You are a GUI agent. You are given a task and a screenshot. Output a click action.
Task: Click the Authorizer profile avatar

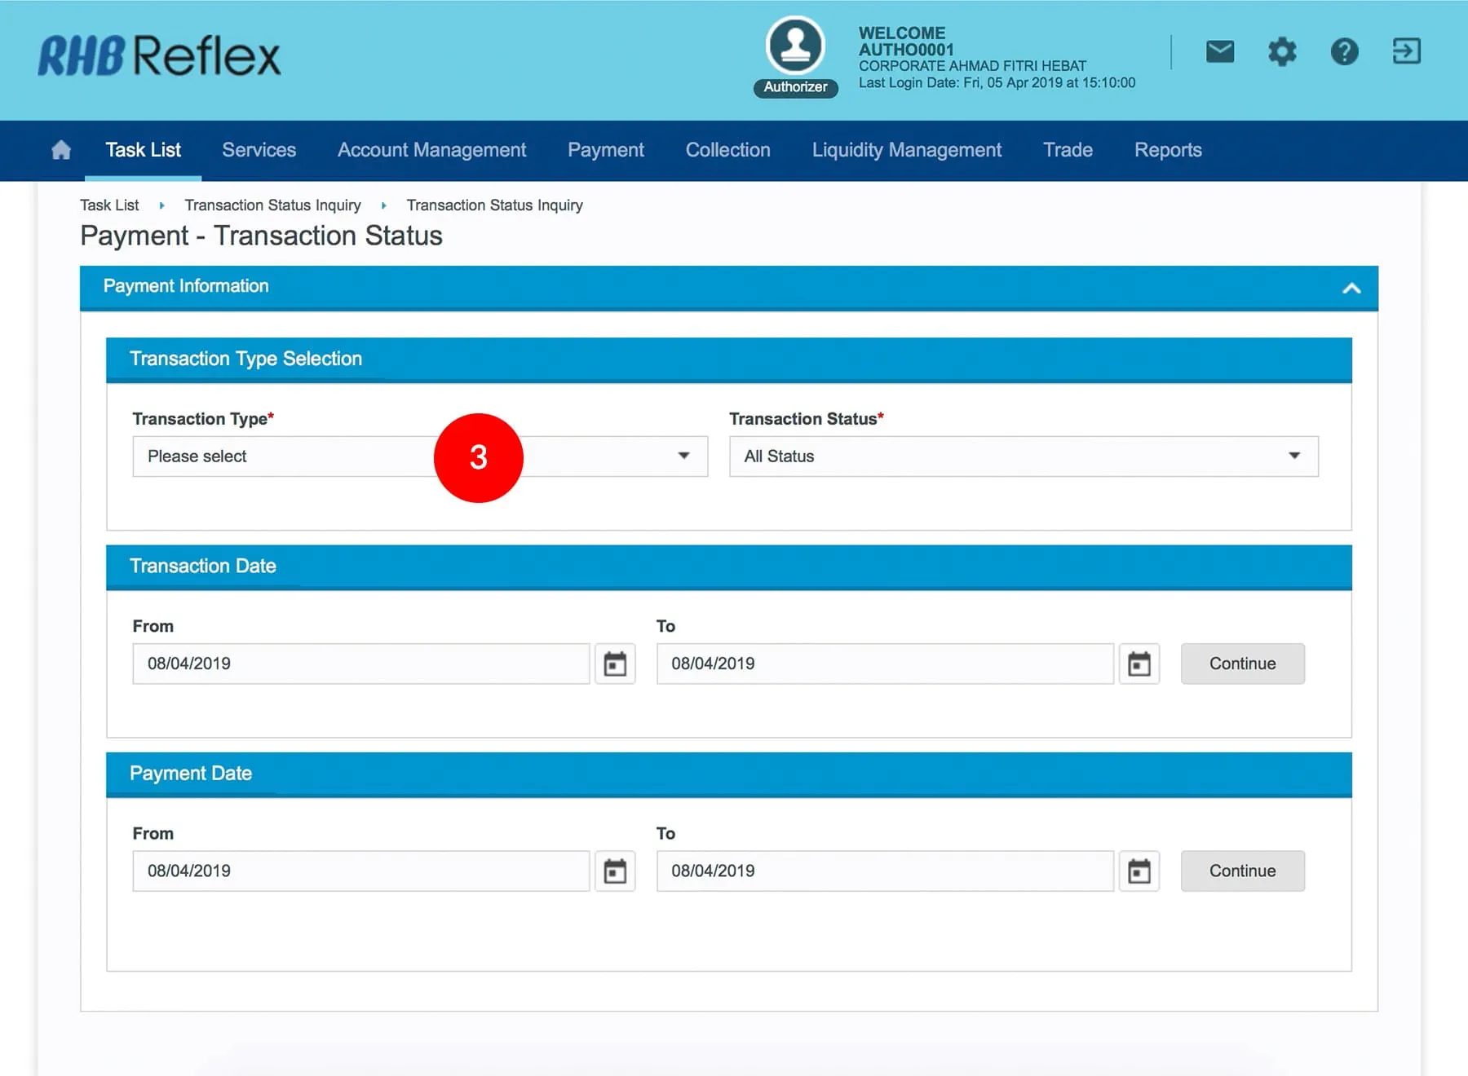point(795,46)
